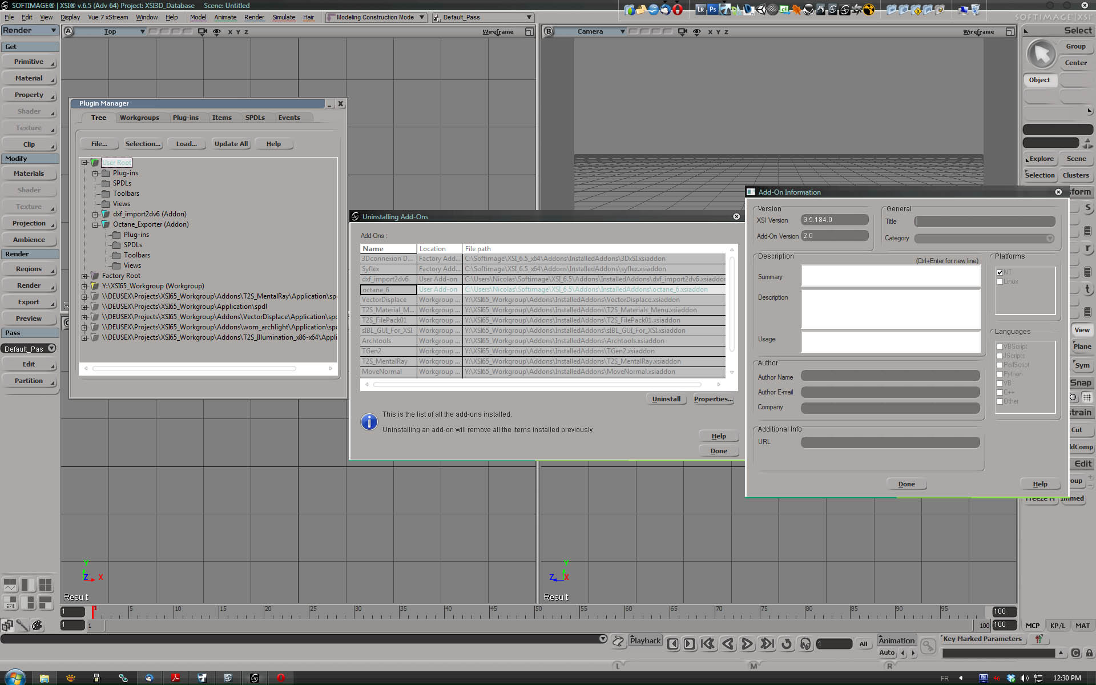Click the Summary field in Add-On Information
The width and height of the screenshot is (1096, 685).
click(890, 276)
